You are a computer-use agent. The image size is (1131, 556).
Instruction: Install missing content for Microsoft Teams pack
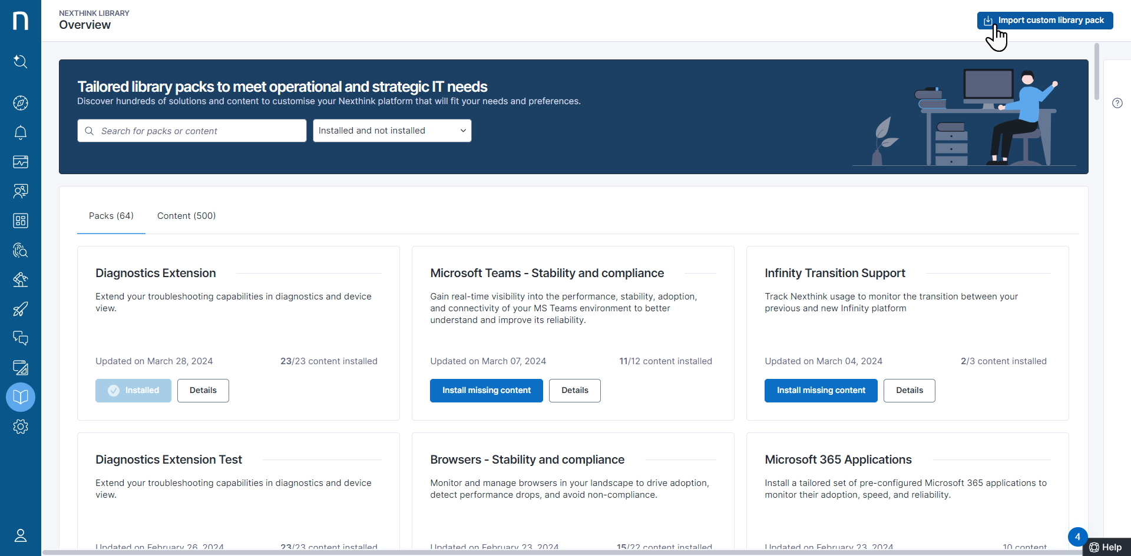click(x=486, y=391)
